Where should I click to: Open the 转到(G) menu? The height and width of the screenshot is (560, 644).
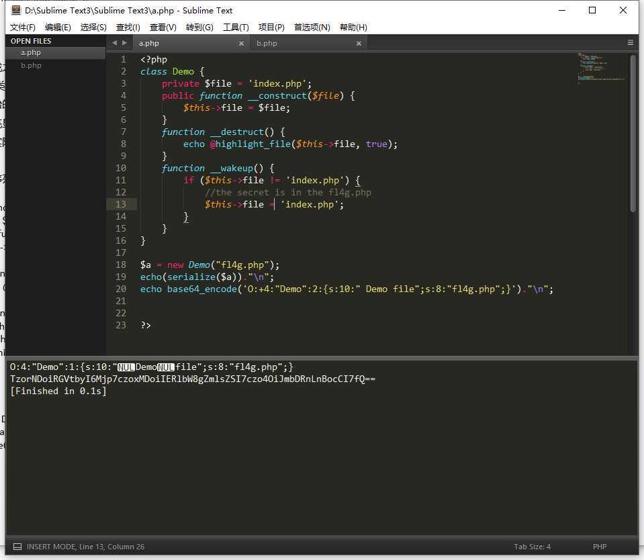[x=199, y=27]
